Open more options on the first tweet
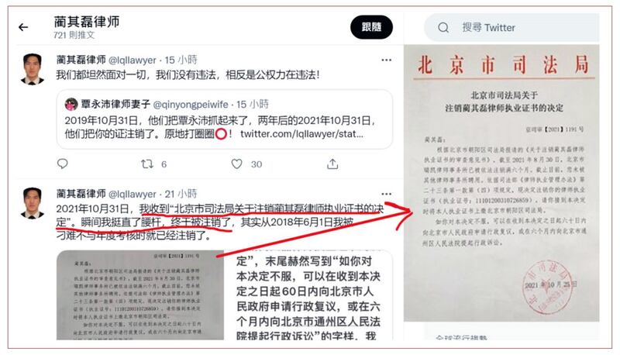620x355 pixels. click(x=386, y=60)
